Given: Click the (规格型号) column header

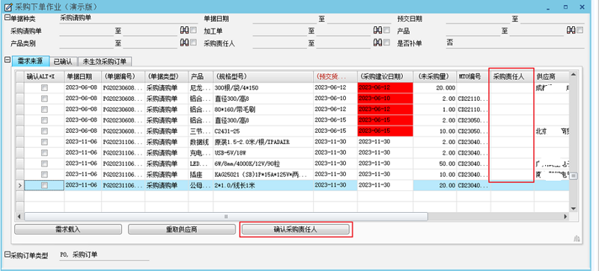Looking at the screenshot, I should (x=264, y=76).
